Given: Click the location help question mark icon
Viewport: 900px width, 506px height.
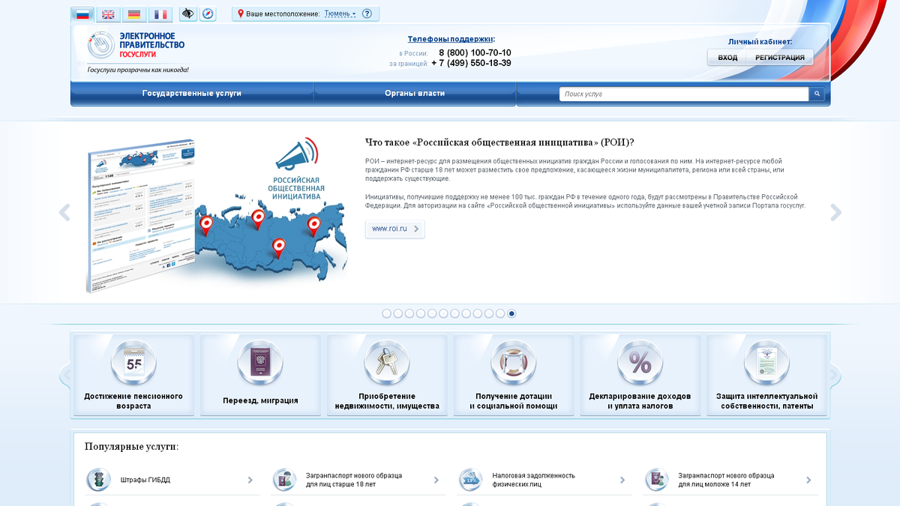Looking at the screenshot, I should pyautogui.click(x=367, y=13).
